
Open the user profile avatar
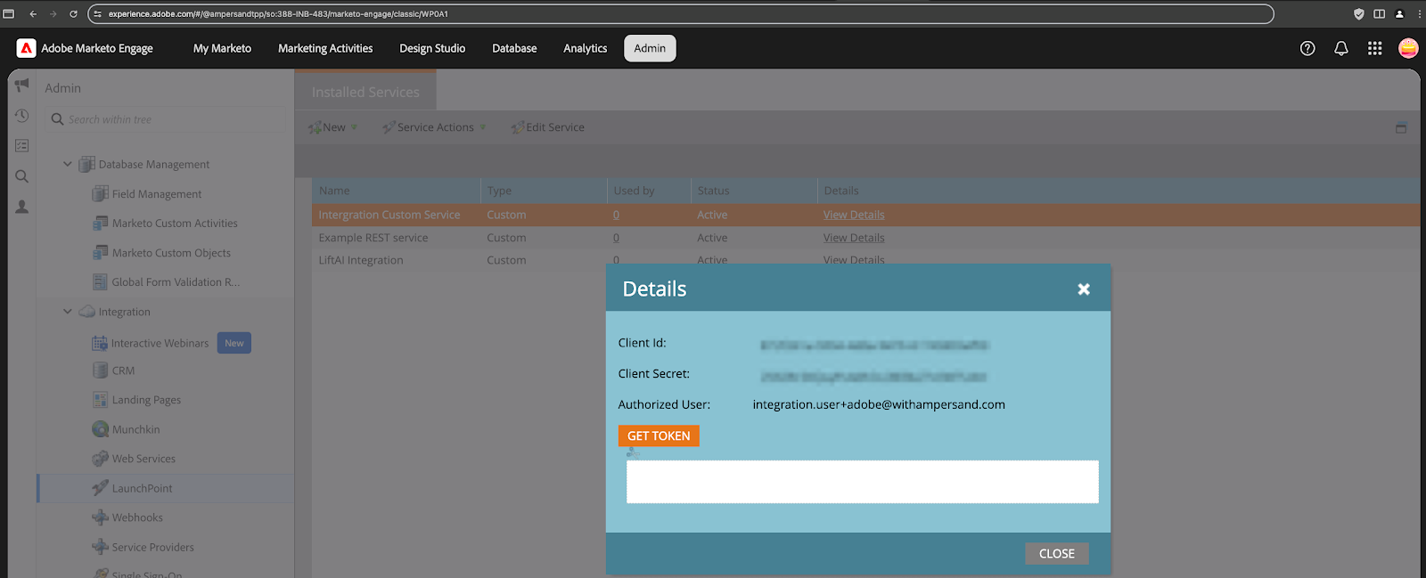[1408, 48]
